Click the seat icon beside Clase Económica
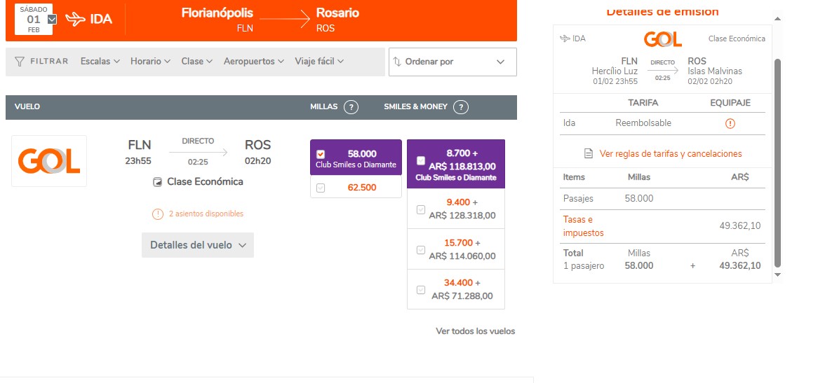 click(158, 182)
